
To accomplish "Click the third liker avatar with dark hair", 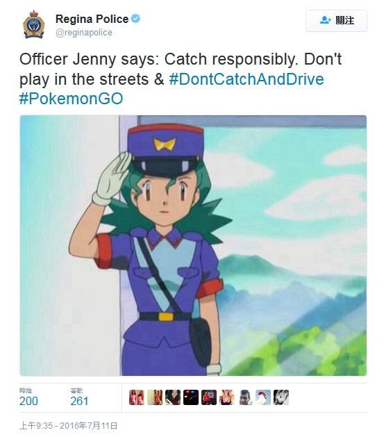I will pos(173,397).
